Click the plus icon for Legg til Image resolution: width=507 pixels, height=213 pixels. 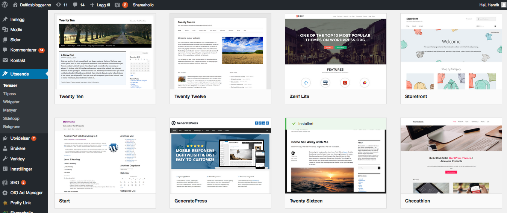(92, 5)
